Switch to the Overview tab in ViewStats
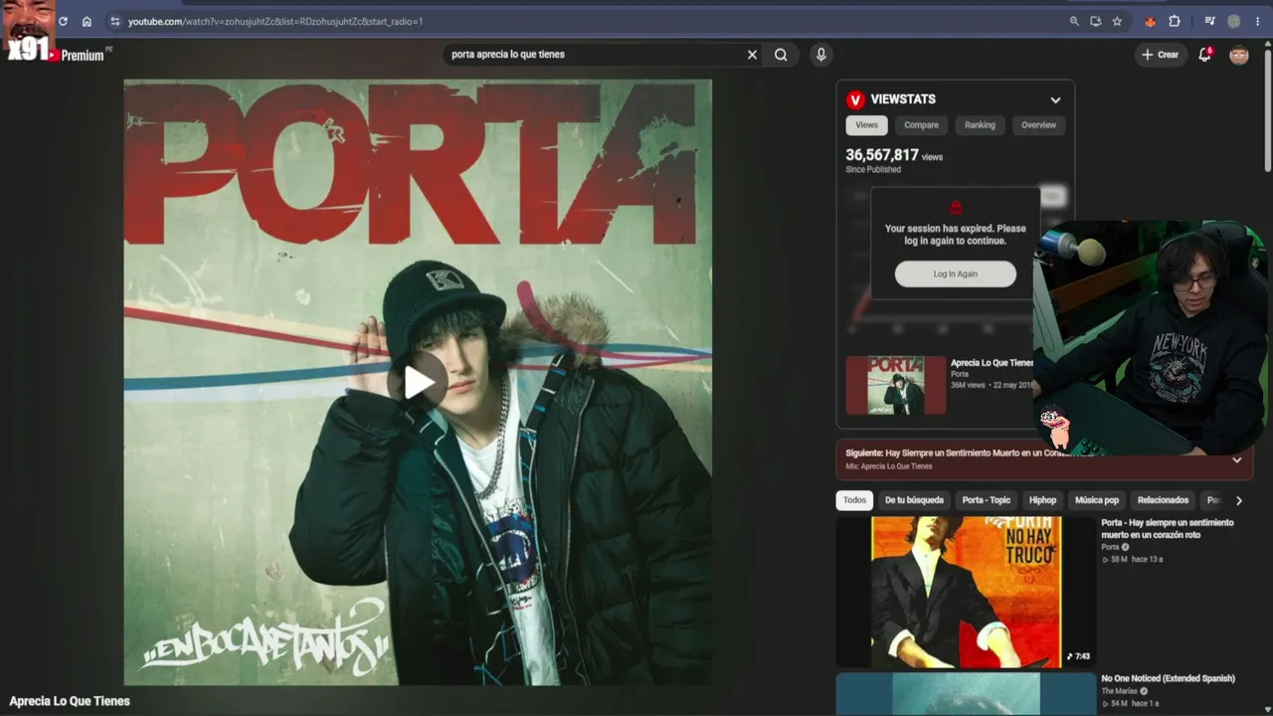The height and width of the screenshot is (716, 1273). tap(1038, 125)
